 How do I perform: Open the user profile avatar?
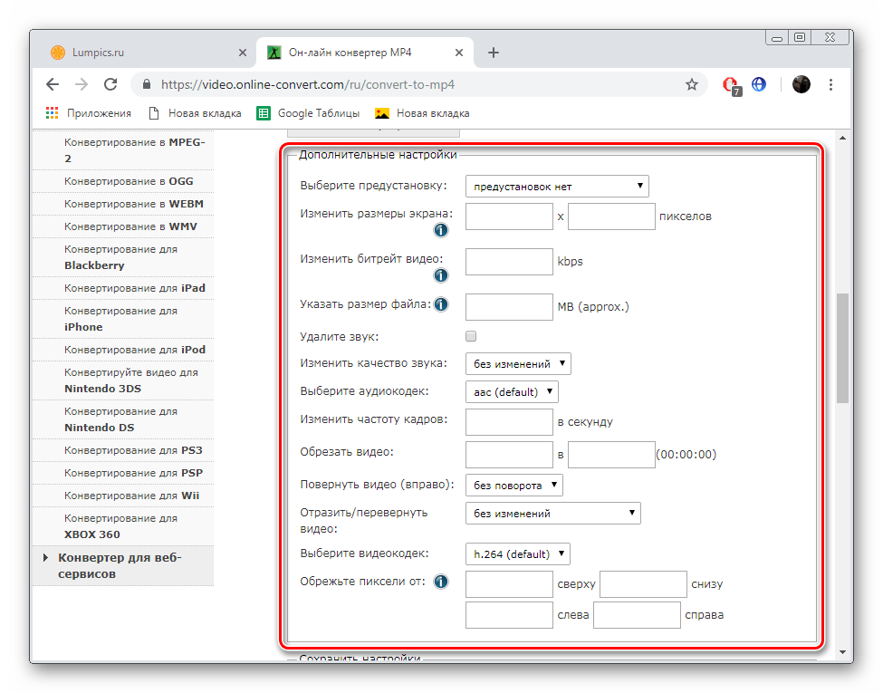click(x=801, y=84)
